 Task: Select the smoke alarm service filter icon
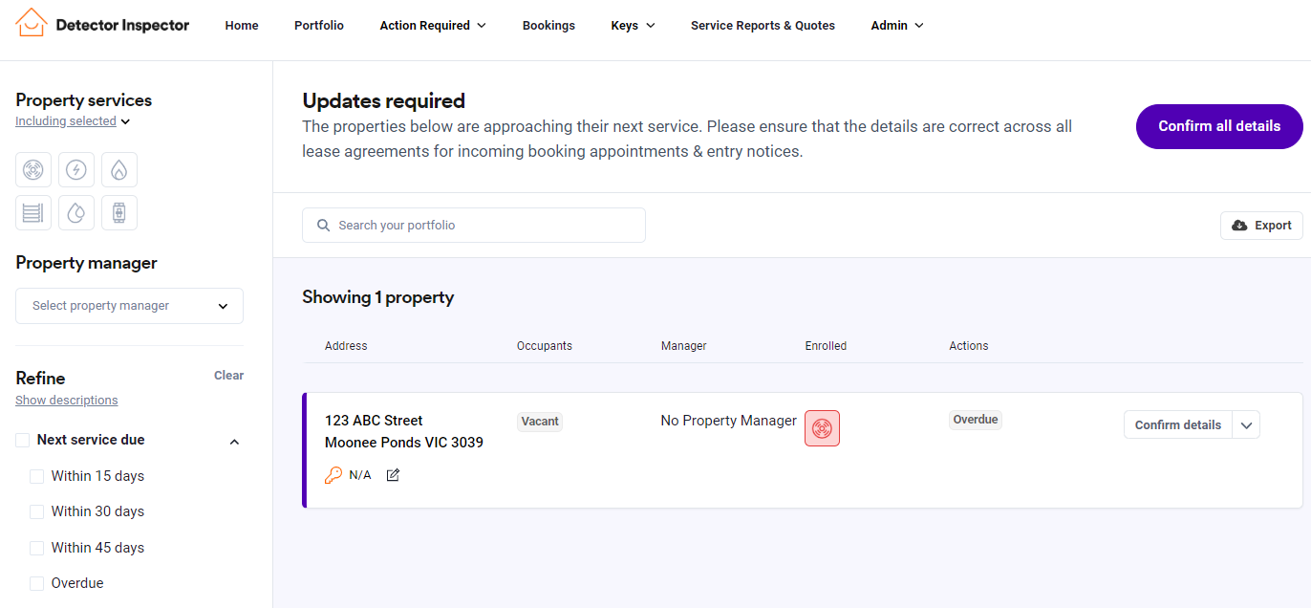coord(33,170)
